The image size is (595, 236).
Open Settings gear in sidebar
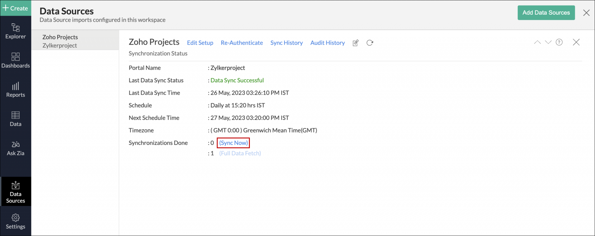point(15,221)
